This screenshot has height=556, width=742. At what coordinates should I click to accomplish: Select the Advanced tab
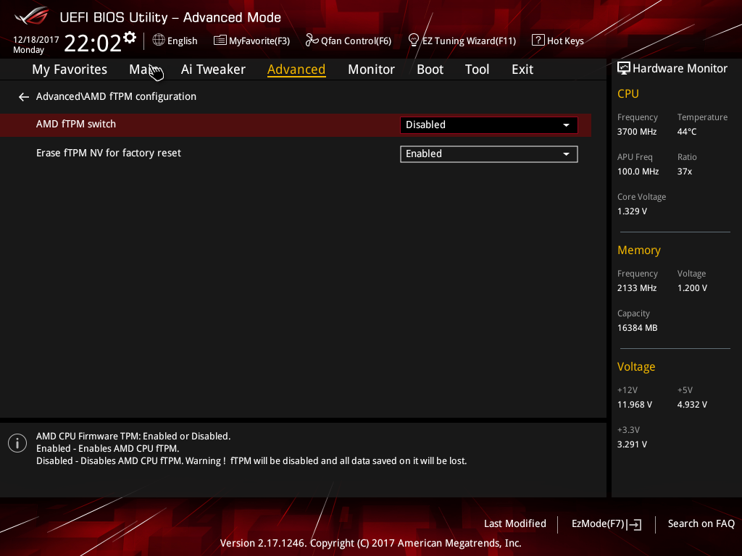coord(296,69)
